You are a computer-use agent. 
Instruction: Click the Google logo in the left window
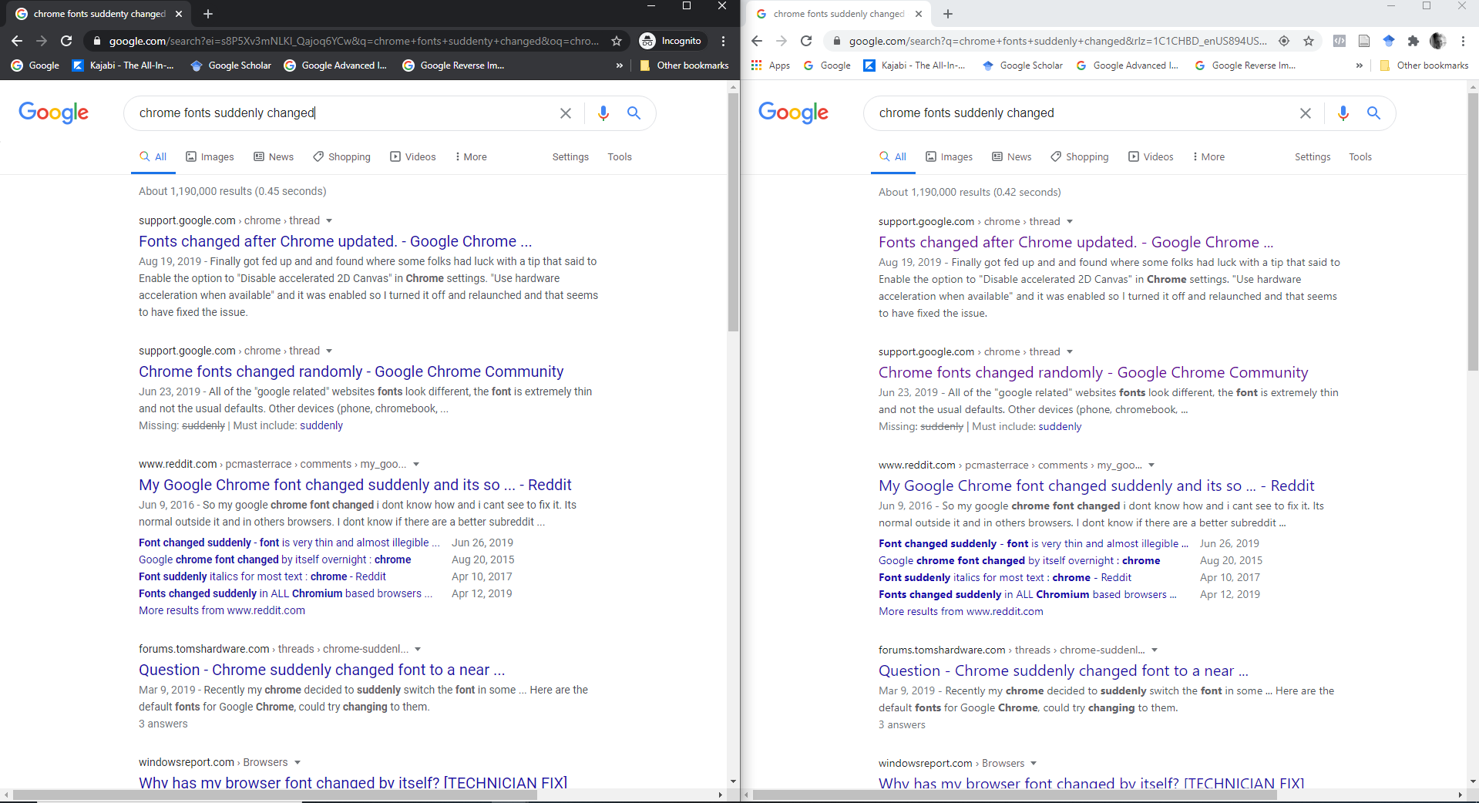[x=53, y=113]
